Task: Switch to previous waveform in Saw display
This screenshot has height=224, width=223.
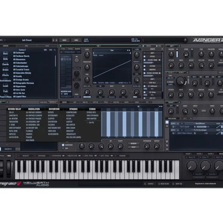Action: click(127, 50)
